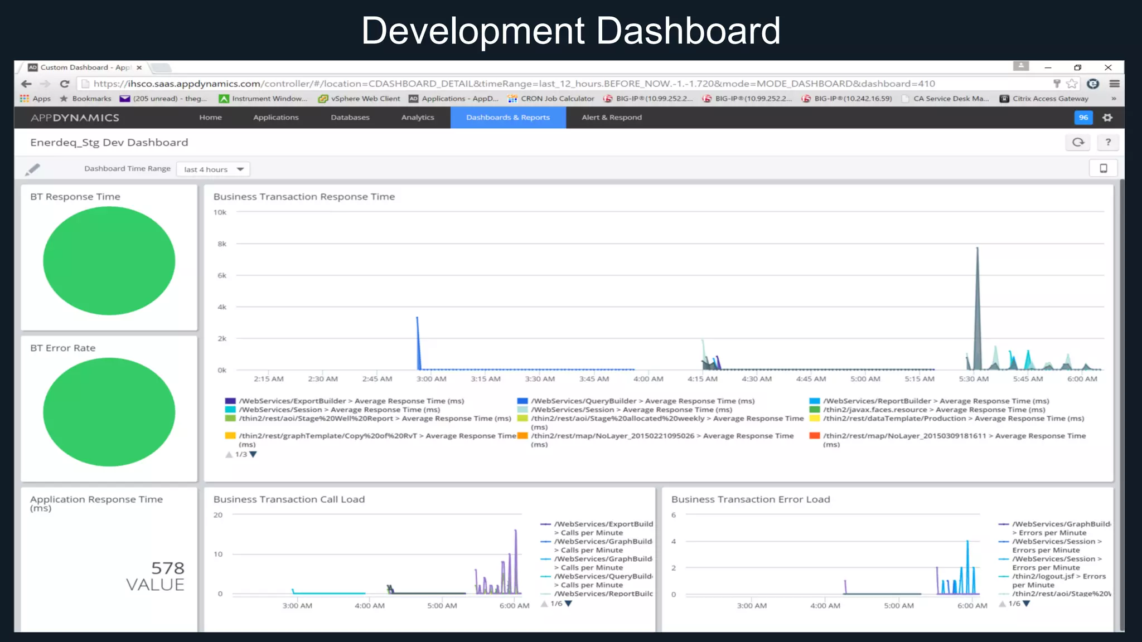The height and width of the screenshot is (642, 1142).
Task: Open settings gear in AppDynamics header
Action: [x=1107, y=118]
